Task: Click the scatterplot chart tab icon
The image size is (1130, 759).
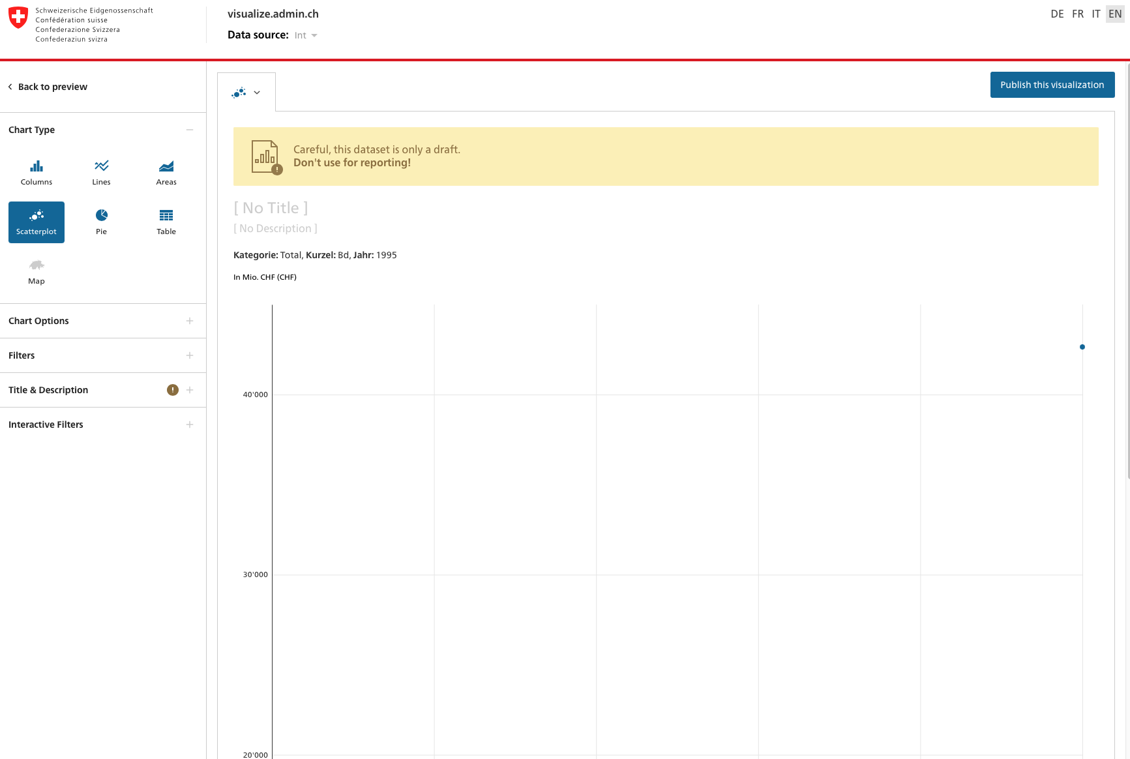Action: tap(239, 92)
